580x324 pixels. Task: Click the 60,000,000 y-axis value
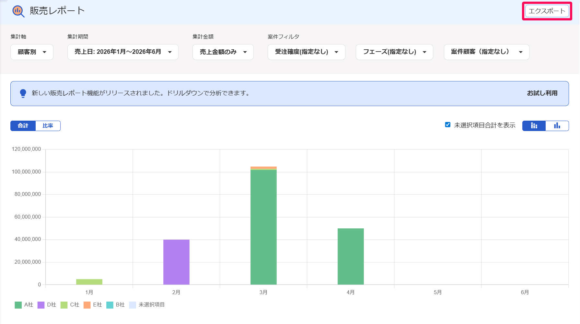pyautogui.click(x=28, y=217)
